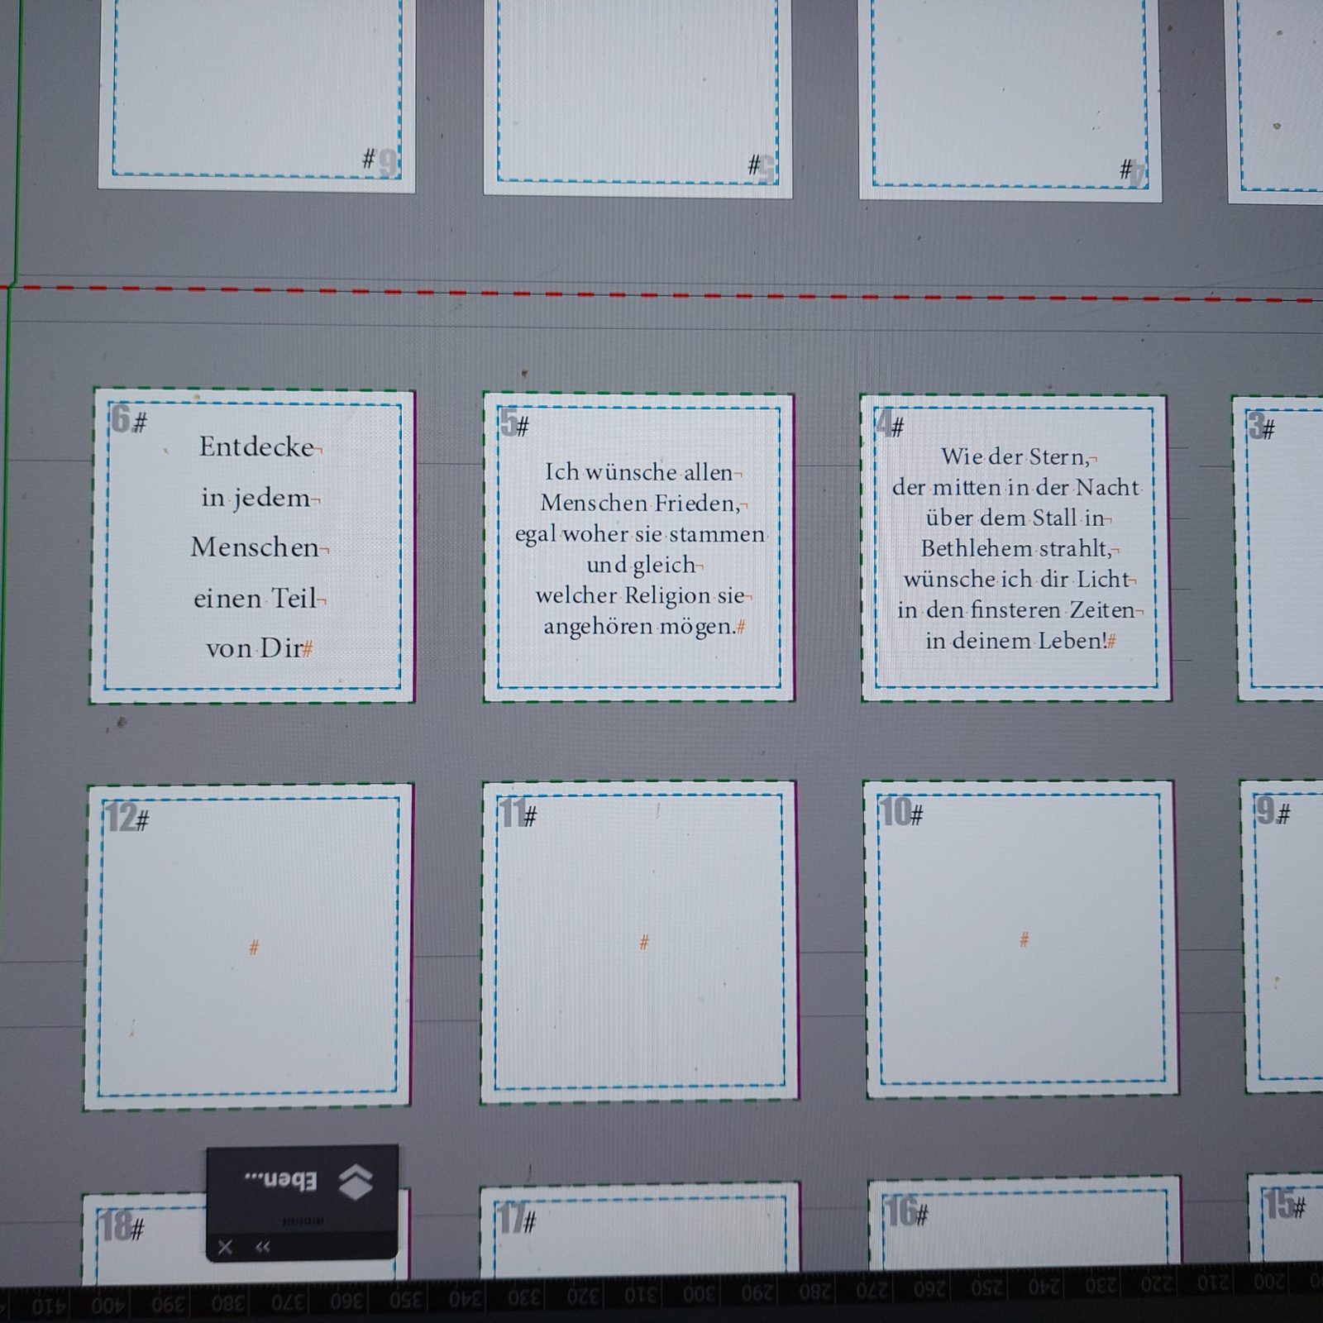1323x1323 pixels.
Task: Open the Ebenen (Layers) panel icon
Action: (356, 1182)
